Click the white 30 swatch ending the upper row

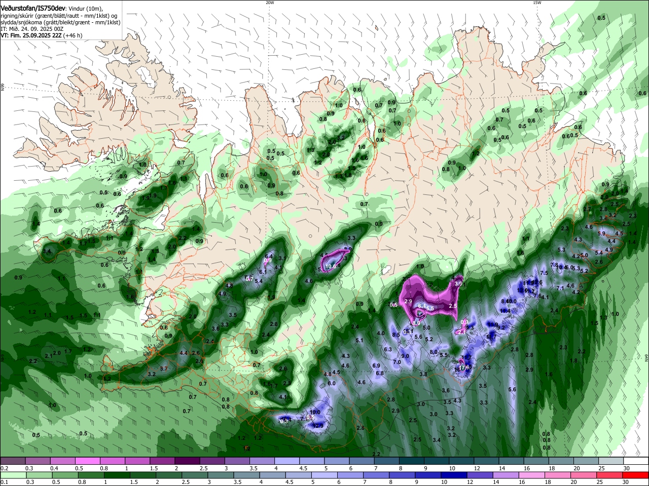636,461
